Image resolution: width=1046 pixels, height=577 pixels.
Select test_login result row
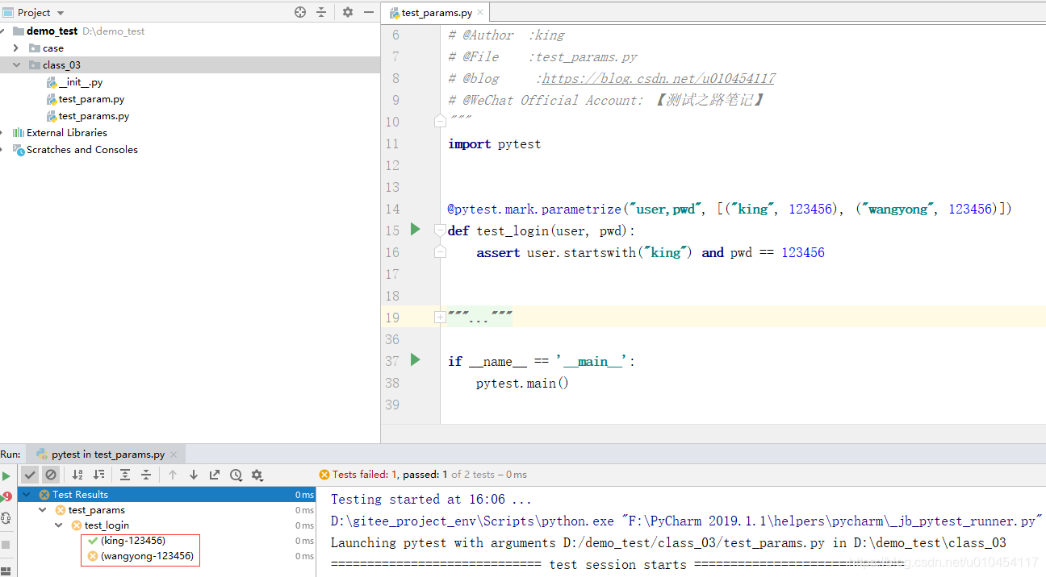tap(107, 525)
